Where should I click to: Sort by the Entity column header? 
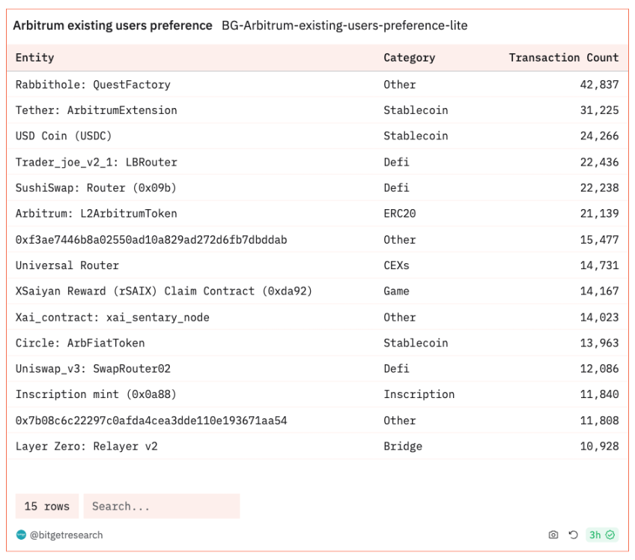pyautogui.click(x=35, y=58)
